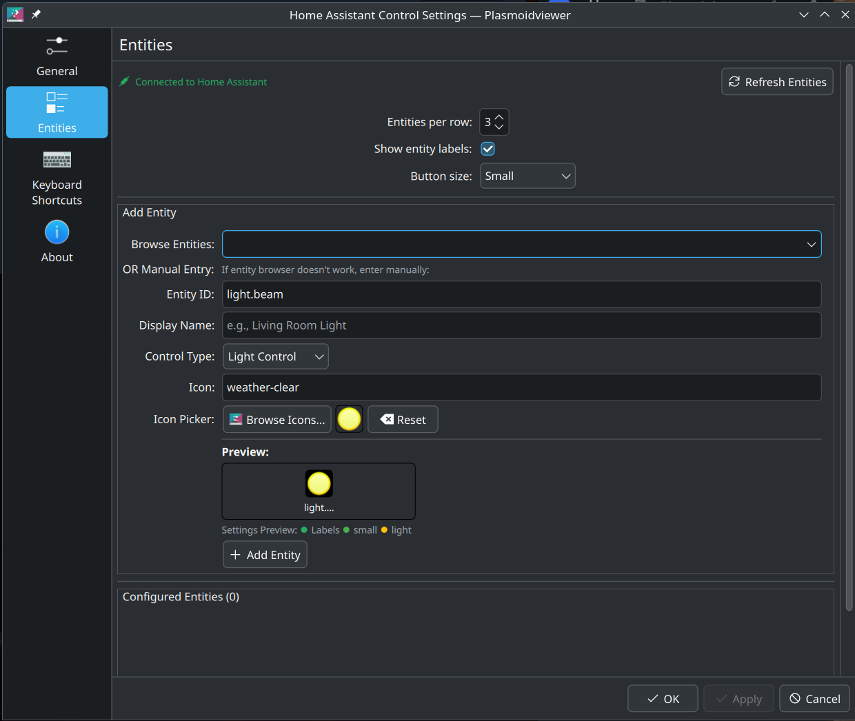Switch to the Entities tab

57,112
